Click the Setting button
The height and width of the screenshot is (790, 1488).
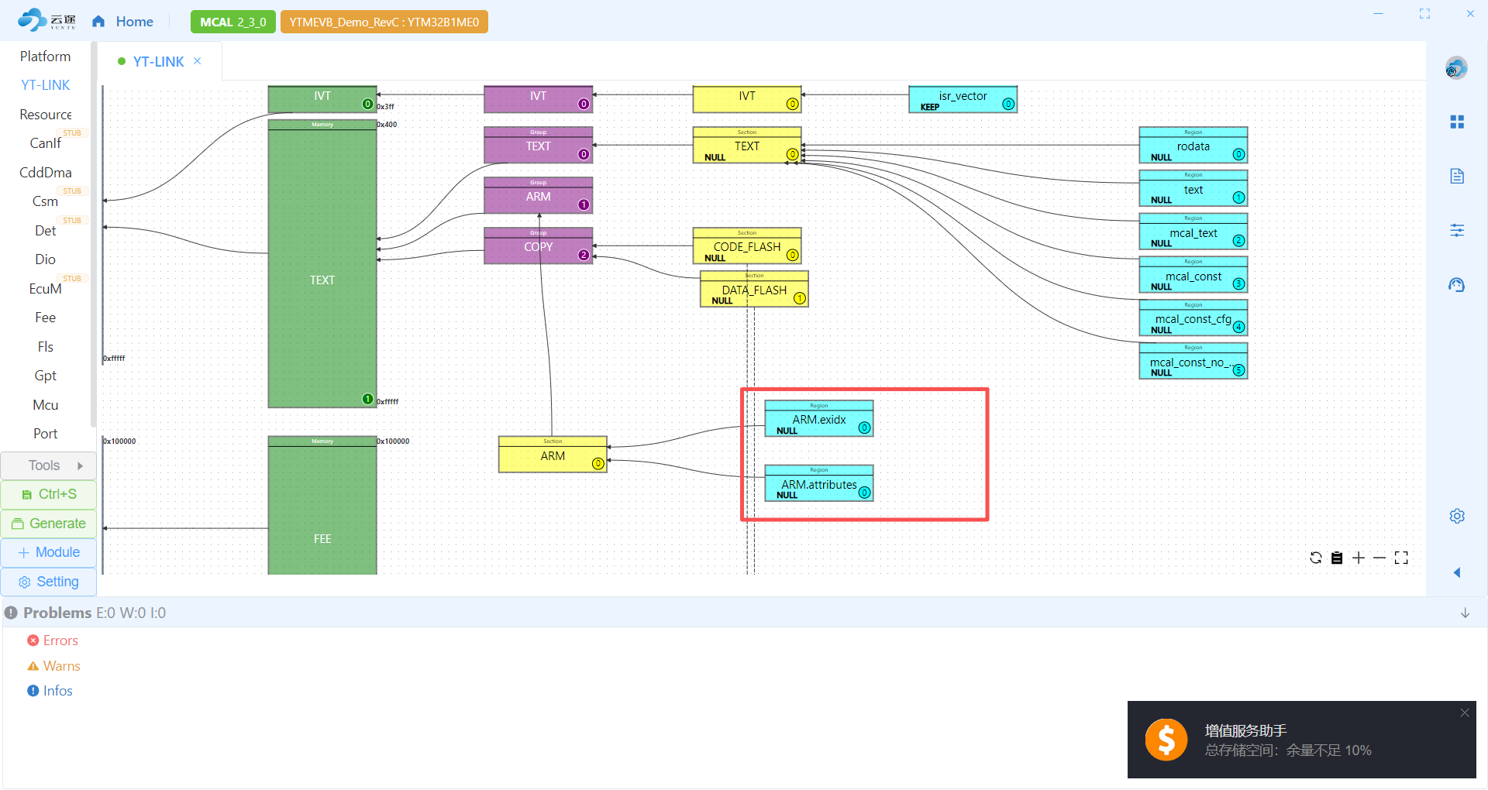(x=49, y=582)
